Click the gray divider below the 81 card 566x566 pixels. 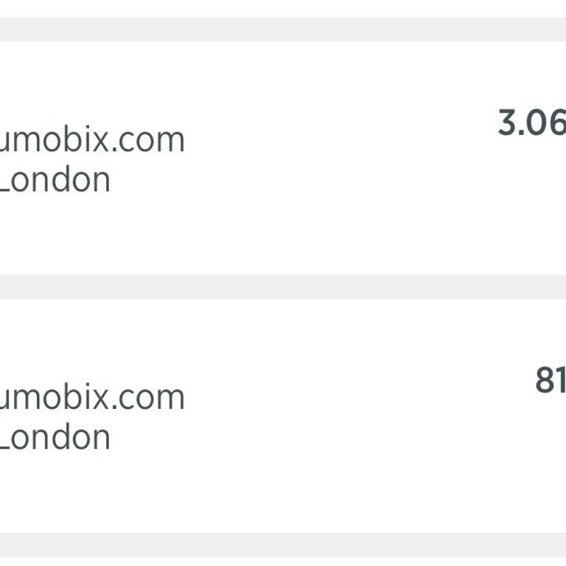click(x=283, y=545)
